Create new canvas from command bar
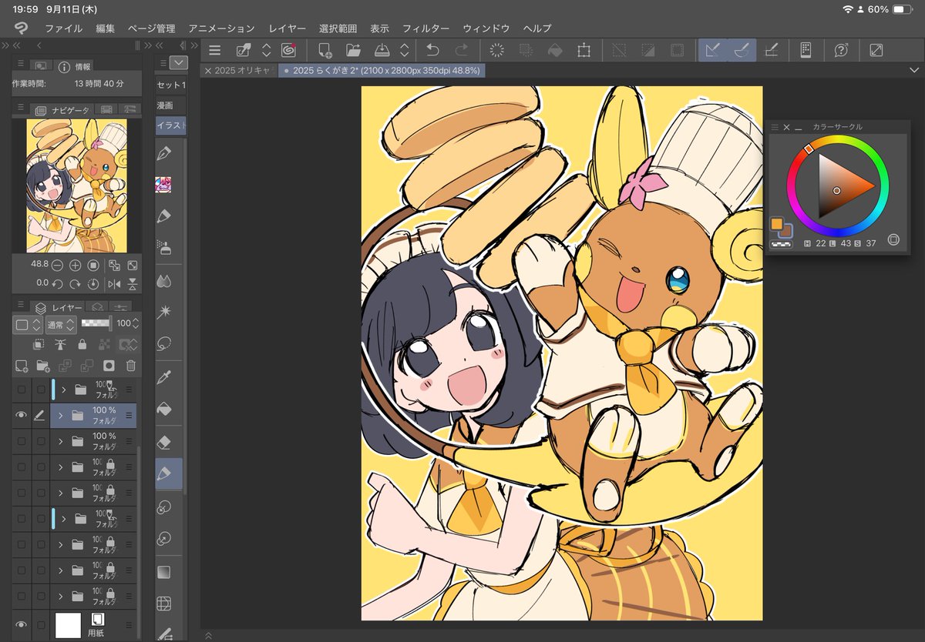 [x=325, y=51]
